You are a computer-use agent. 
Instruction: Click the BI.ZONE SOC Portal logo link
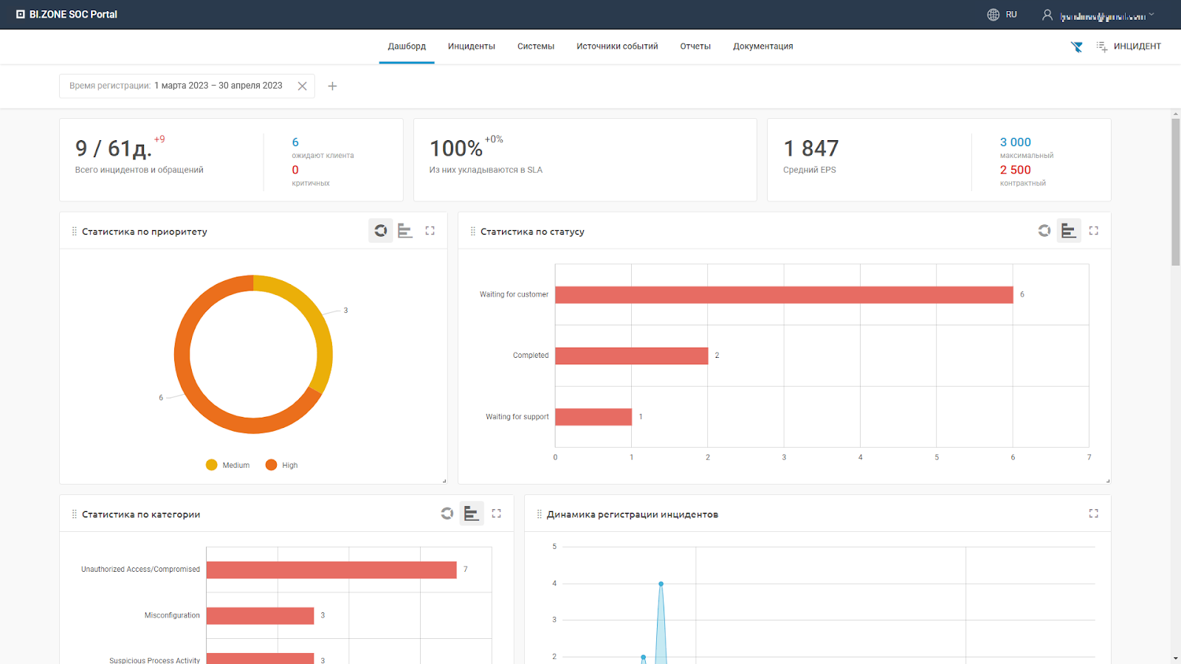point(66,14)
